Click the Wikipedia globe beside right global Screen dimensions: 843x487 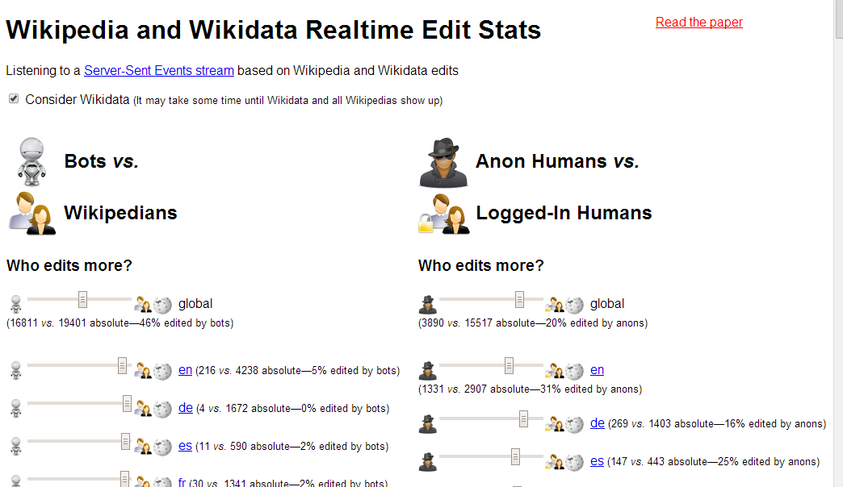575,304
